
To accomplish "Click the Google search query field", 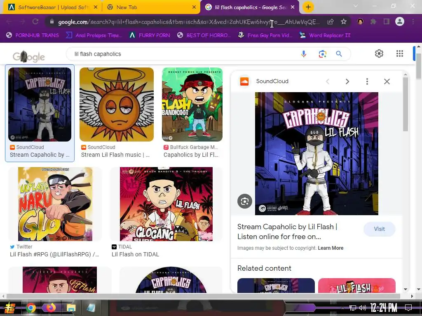I will point(183,54).
